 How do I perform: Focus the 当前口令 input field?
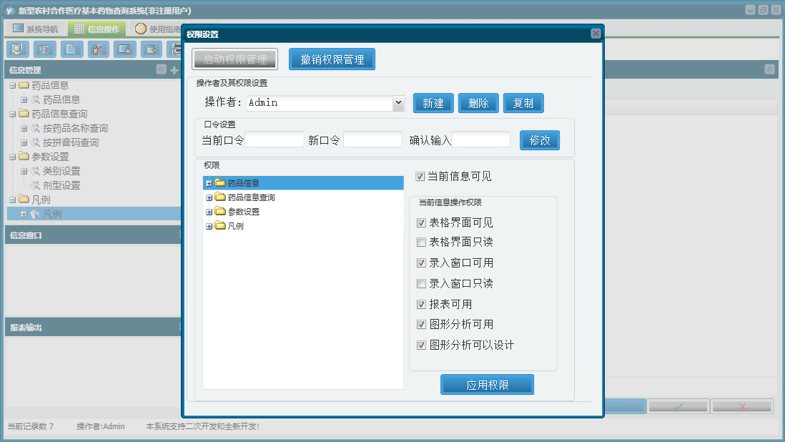(275, 139)
